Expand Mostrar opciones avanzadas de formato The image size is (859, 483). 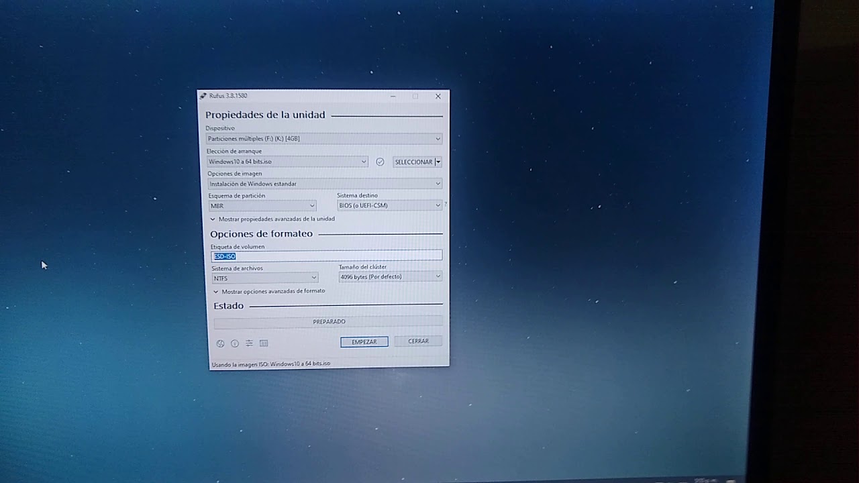(269, 291)
